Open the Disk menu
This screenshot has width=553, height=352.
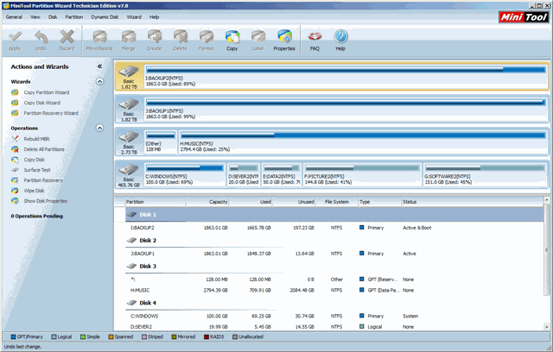click(53, 17)
